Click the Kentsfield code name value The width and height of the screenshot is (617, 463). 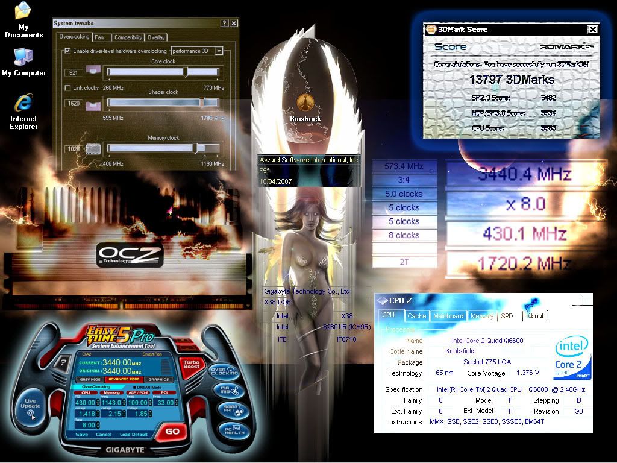[460, 351]
